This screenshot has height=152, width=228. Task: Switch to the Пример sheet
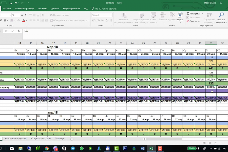(x=59, y=139)
